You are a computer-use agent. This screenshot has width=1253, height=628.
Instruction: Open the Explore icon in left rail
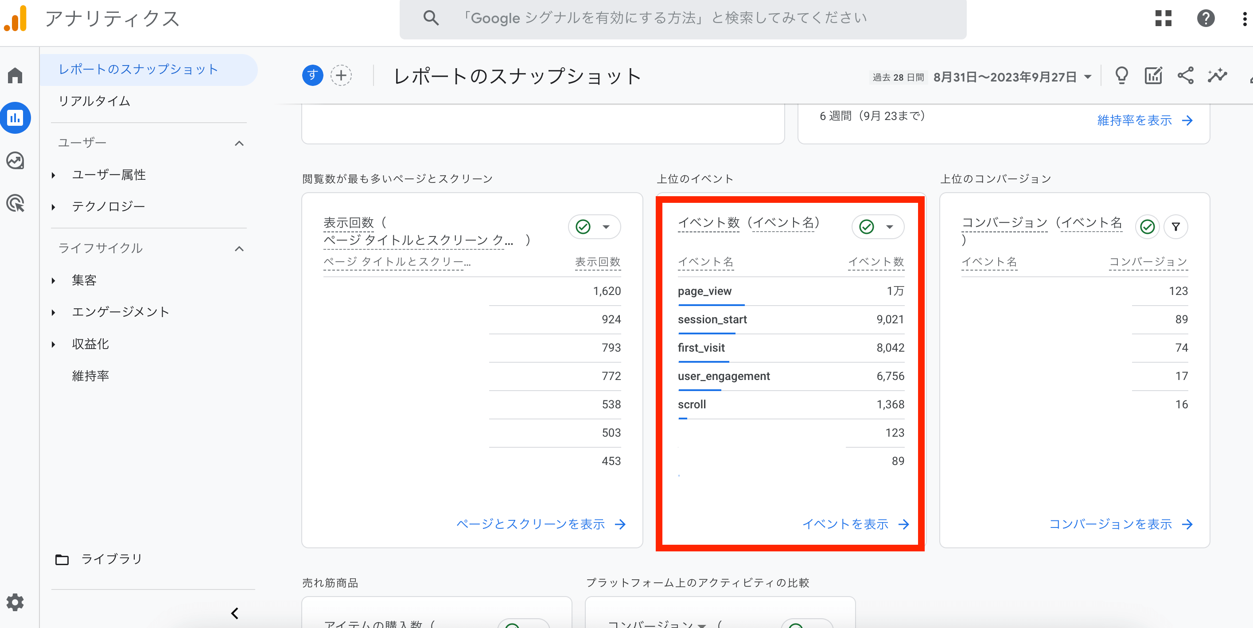pyautogui.click(x=15, y=160)
